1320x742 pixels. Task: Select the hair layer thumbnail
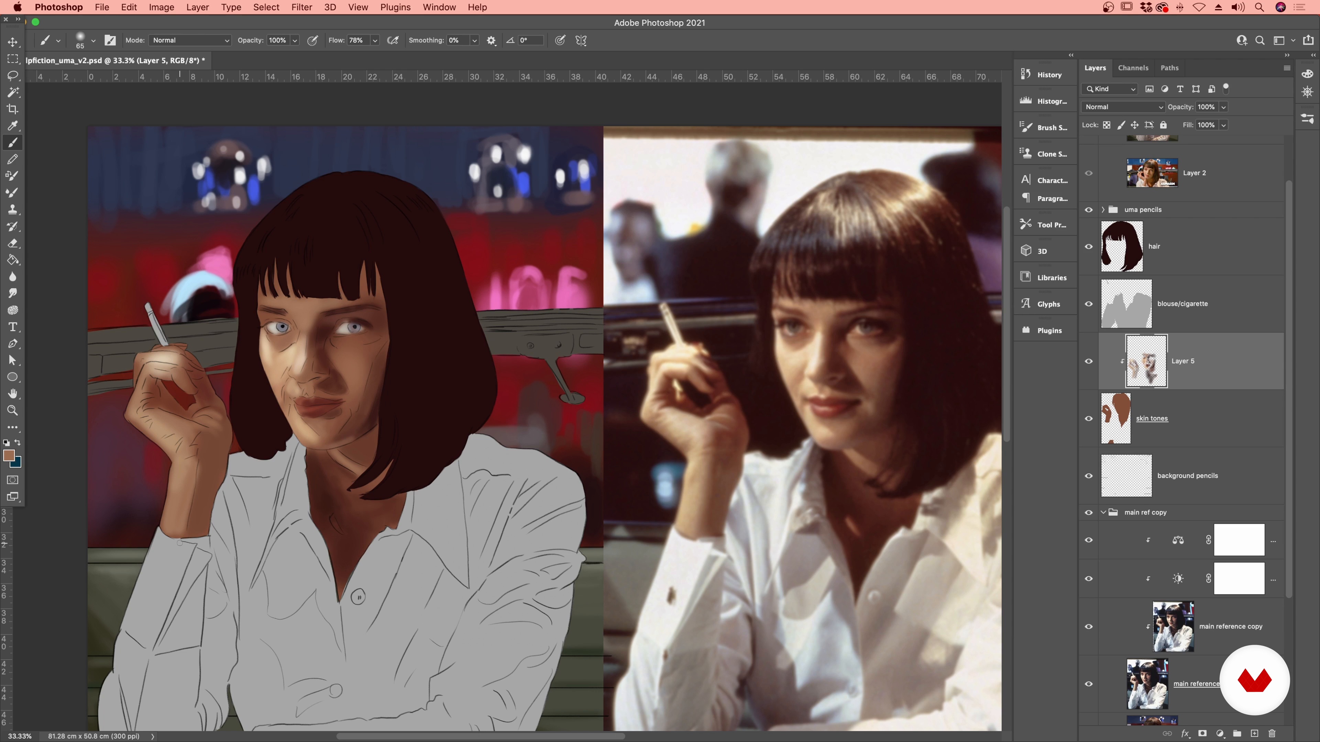(x=1122, y=246)
